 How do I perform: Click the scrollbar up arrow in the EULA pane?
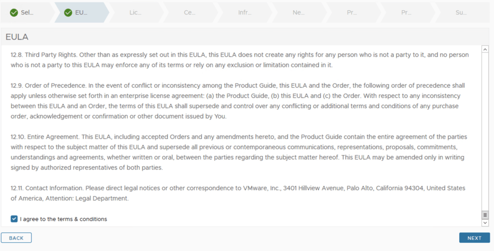485,49
